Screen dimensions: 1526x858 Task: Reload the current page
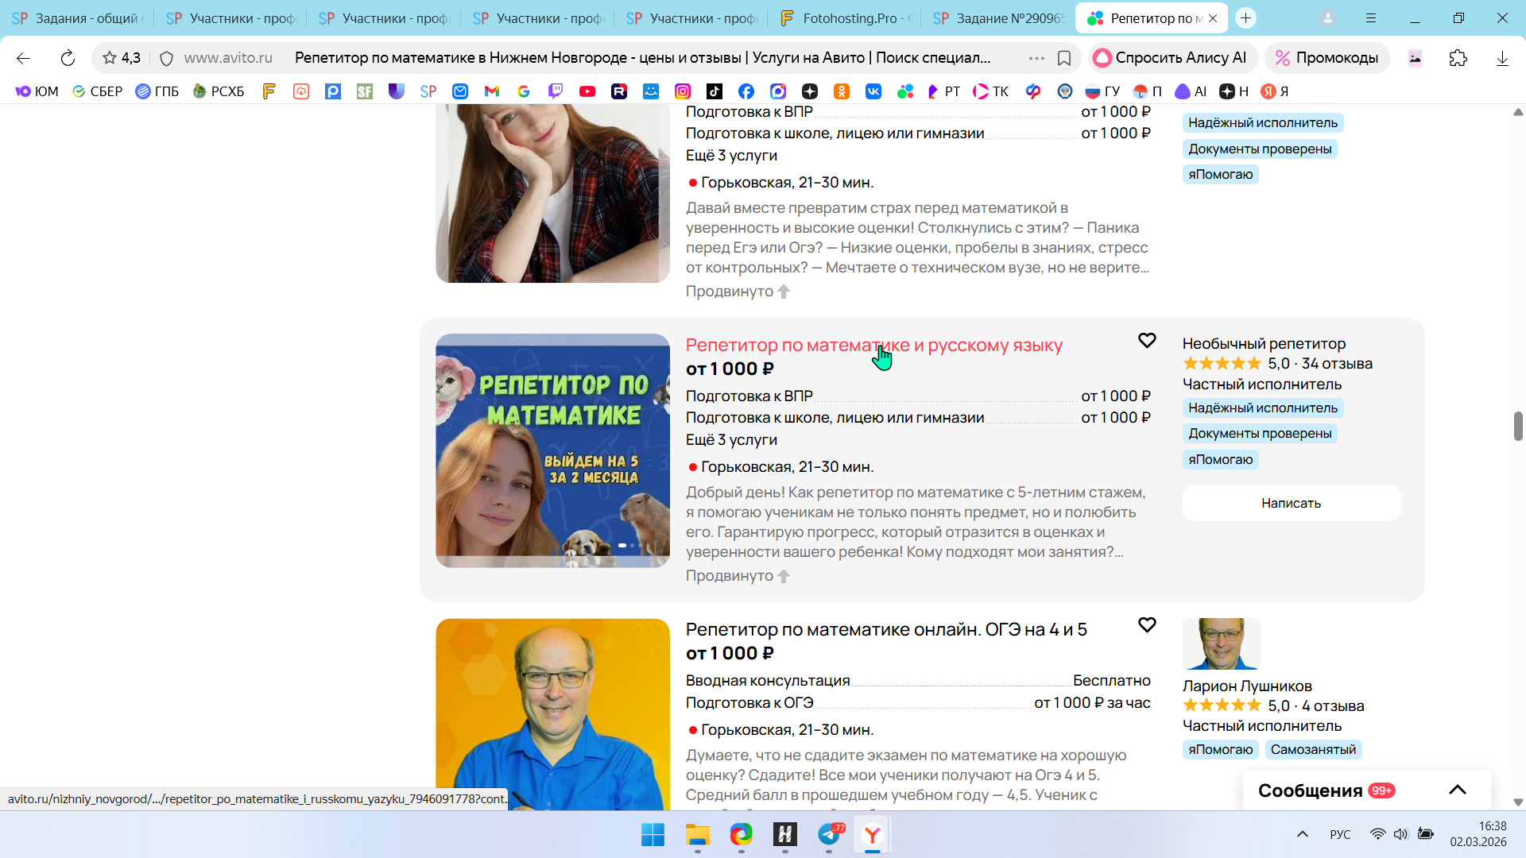point(68,58)
